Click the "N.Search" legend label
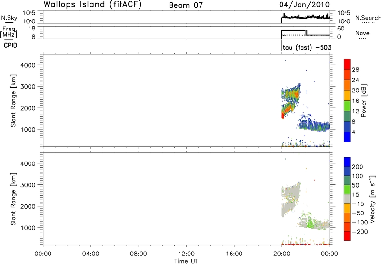 (368, 18)
